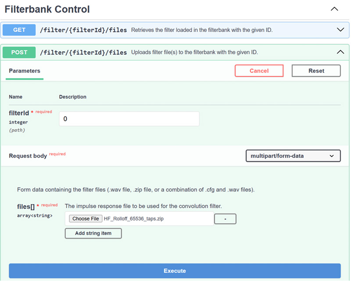Screen dimensions: 351x281
Task: Open the multipart/form-data content type dropdown
Action: click(293, 156)
